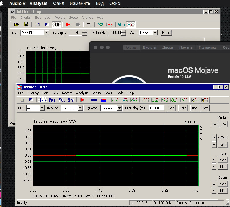Image resolution: width=230 pixels, height=207 pixels.
Task: Start recording with Limp red play arrow
Action: pos(68,25)
